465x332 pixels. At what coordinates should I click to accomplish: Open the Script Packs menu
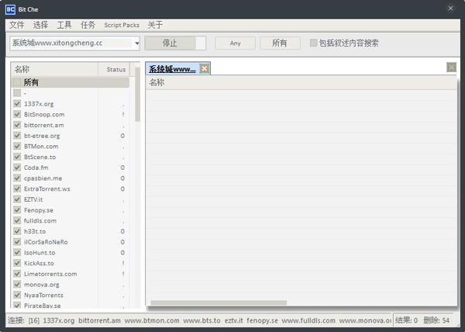[x=122, y=26]
